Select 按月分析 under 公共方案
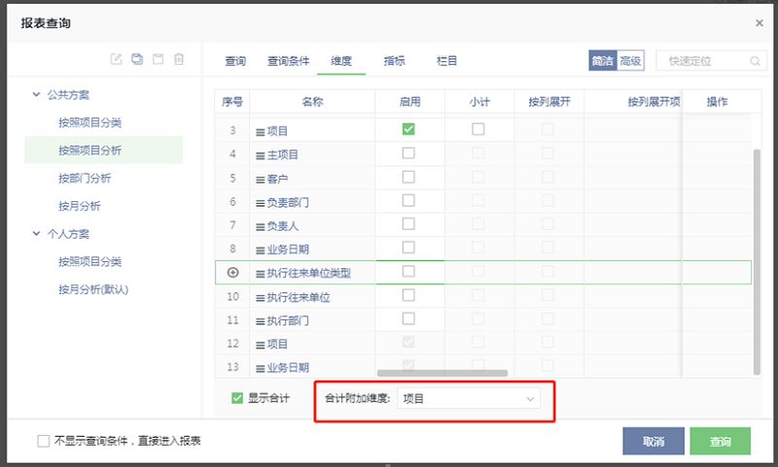The image size is (778, 467). pos(80,206)
